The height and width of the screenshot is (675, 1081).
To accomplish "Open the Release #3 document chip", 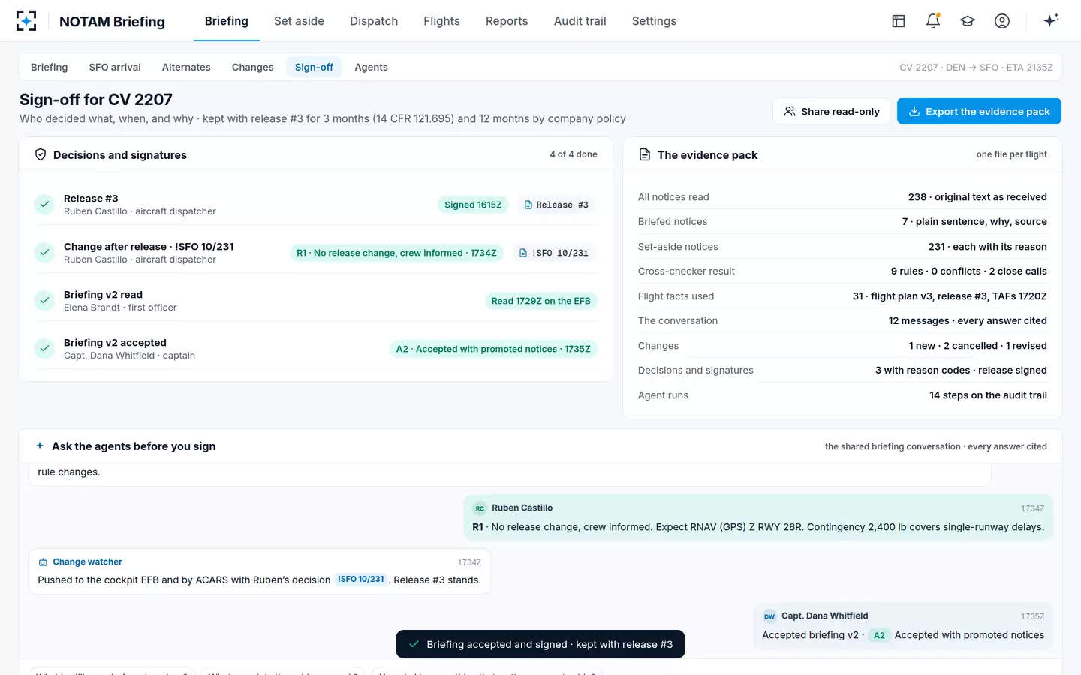I will click(x=556, y=205).
